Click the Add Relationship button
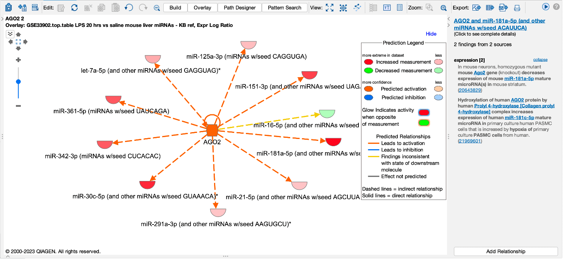The image size is (563, 259). (505, 251)
